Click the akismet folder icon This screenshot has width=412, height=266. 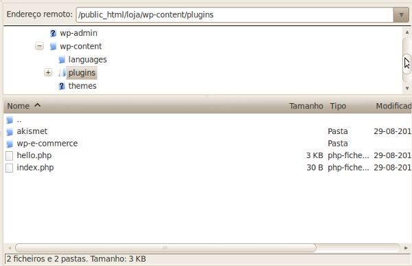pyautogui.click(x=10, y=132)
